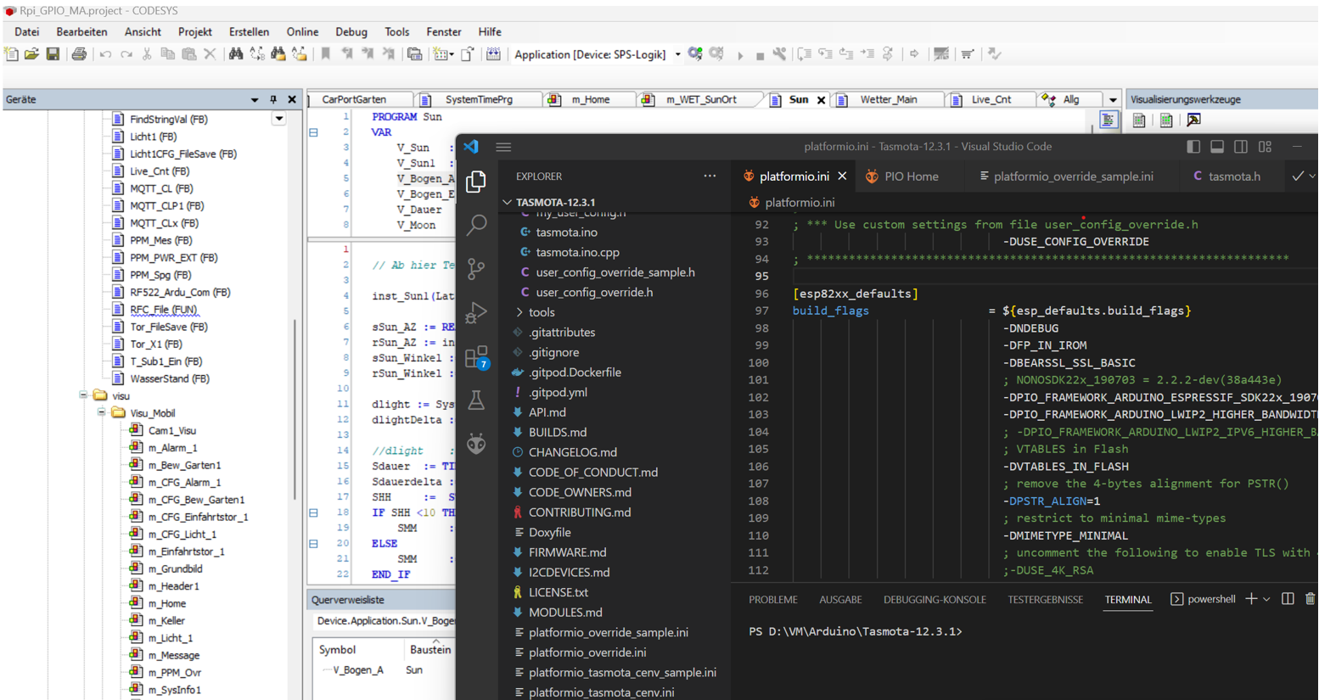Collapse the VAR block at line 2
The width and height of the screenshot is (1319, 700).
point(313,132)
